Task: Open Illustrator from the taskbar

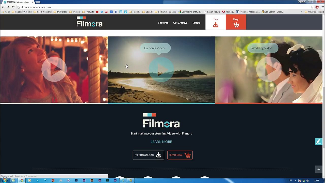Action: pos(92,180)
